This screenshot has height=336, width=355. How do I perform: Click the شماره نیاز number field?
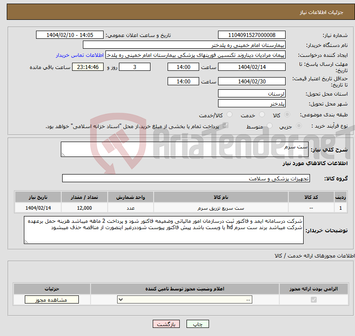(x=251, y=35)
